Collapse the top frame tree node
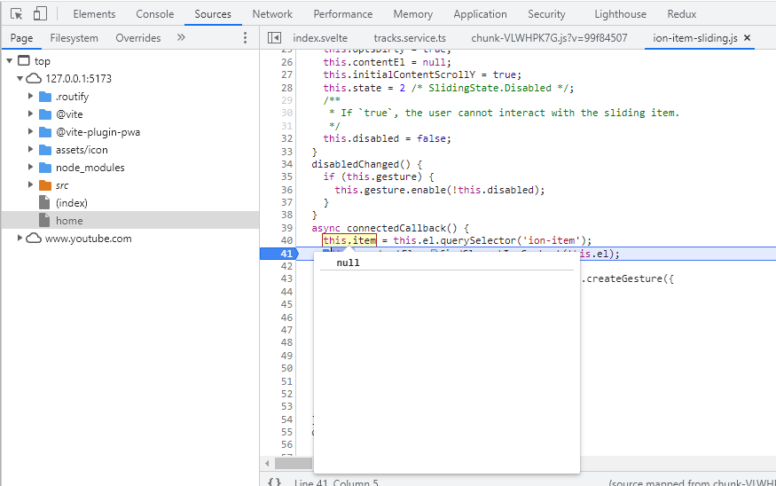Image resolution: width=776 pixels, height=486 pixels. [10, 61]
